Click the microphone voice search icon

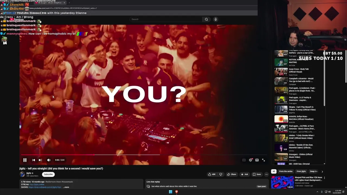216,19
